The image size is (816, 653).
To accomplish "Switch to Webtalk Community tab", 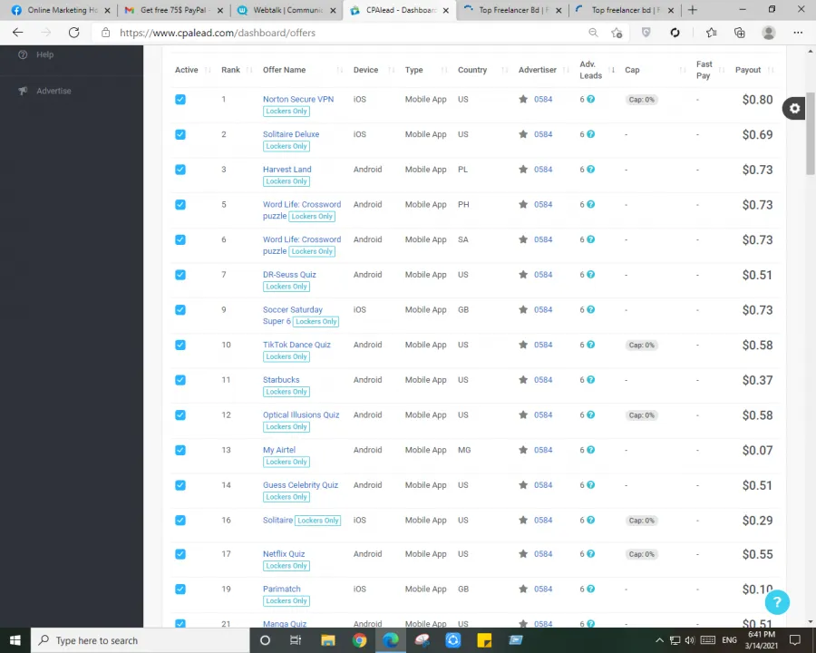I will tap(287, 10).
